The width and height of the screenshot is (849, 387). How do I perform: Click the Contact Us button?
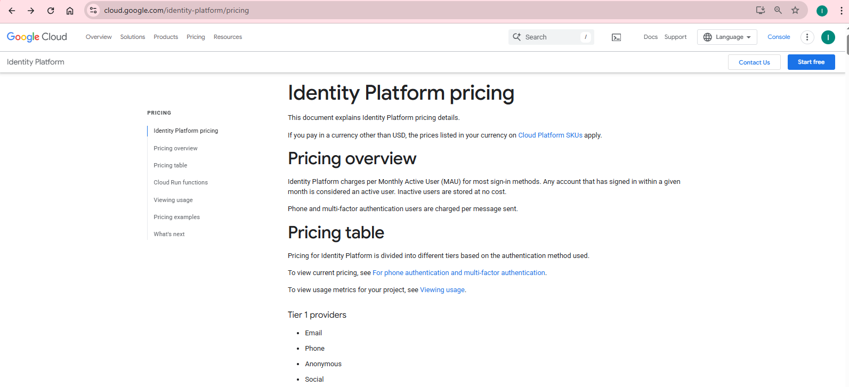point(754,62)
